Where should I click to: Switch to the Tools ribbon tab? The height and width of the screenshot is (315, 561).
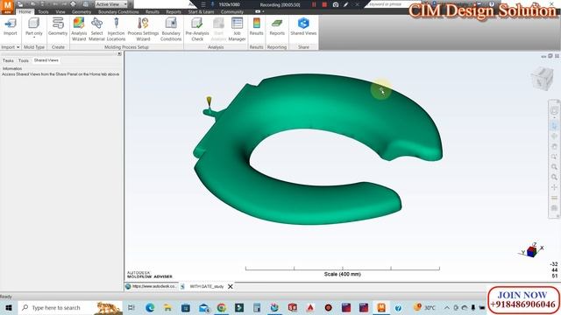43,11
